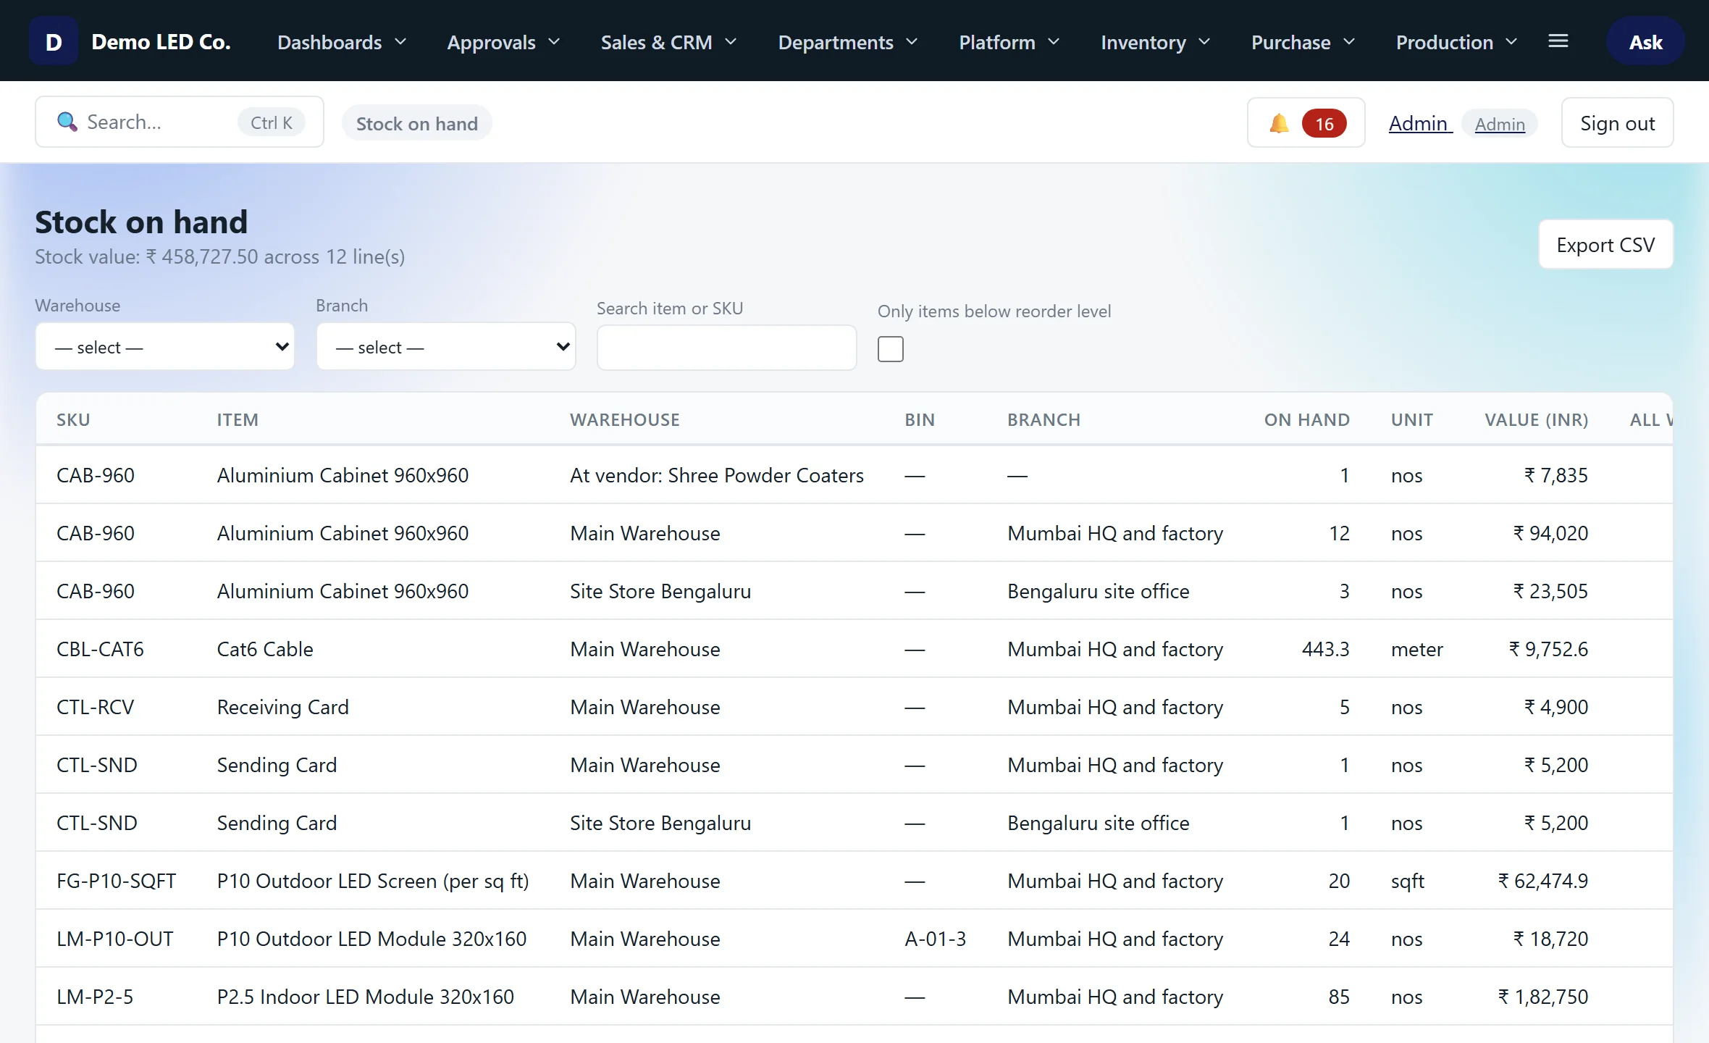1709x1043 pixels.
Task: Click the Ask button
Action: coord(1645,41)
